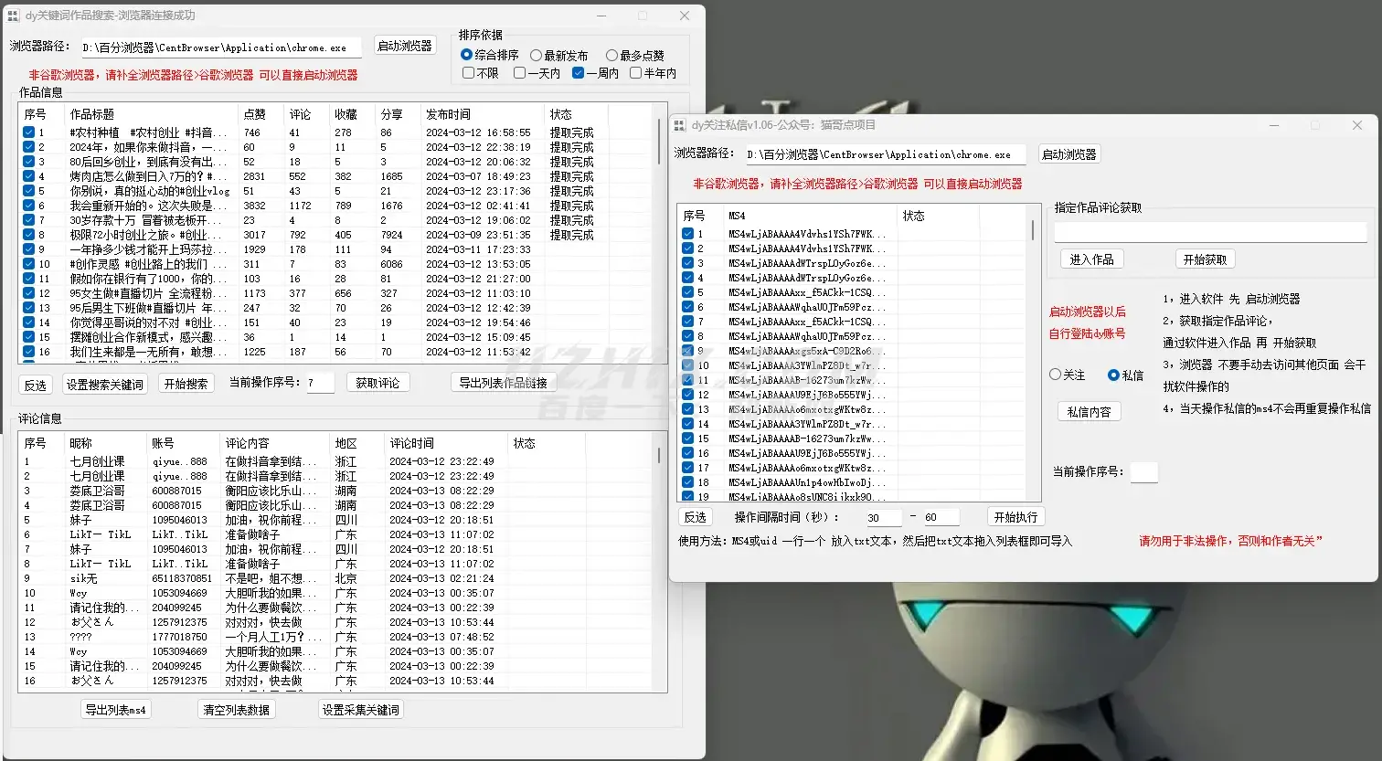
Task: Click 获取评论 to fetch comments
Action: 378,383
